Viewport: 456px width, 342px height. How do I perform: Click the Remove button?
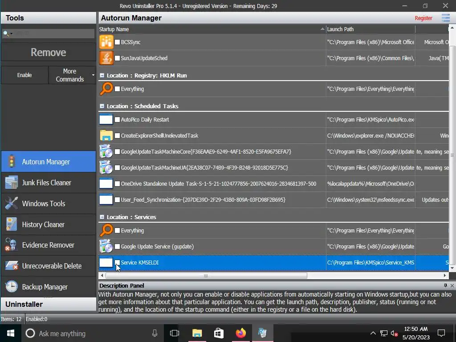click(49, 53)
